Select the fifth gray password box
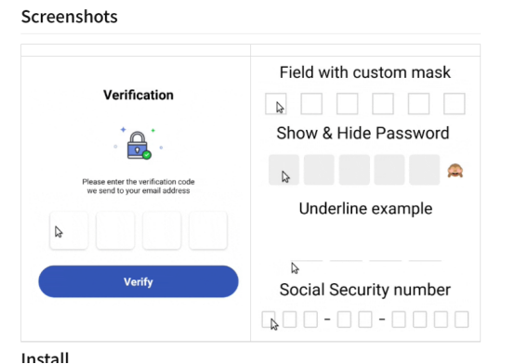Viewport: 515px width, 364px height. 424,170
